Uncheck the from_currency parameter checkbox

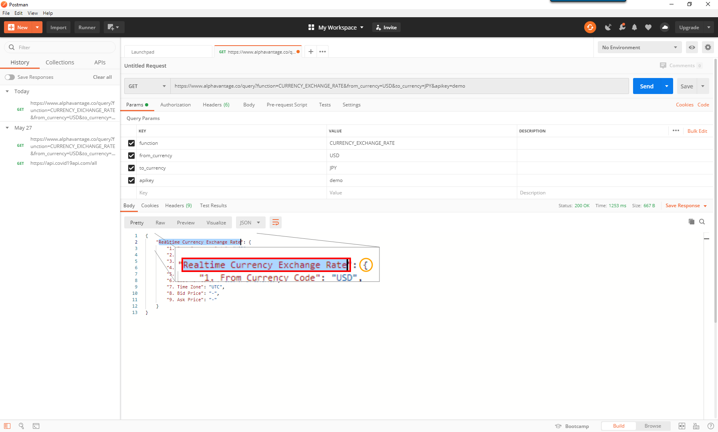pos(131,156)
